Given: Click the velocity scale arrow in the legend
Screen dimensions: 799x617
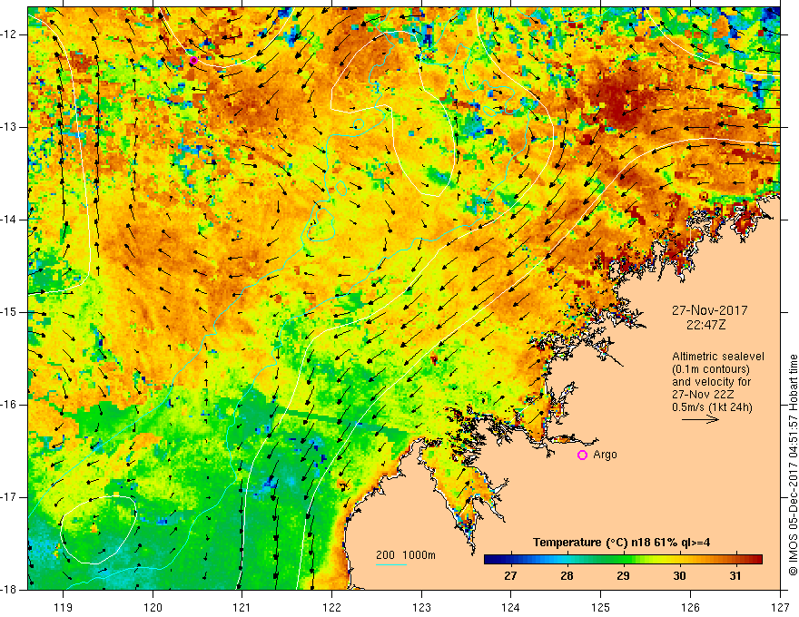Looking at the screenshot, I should point(700,420).
